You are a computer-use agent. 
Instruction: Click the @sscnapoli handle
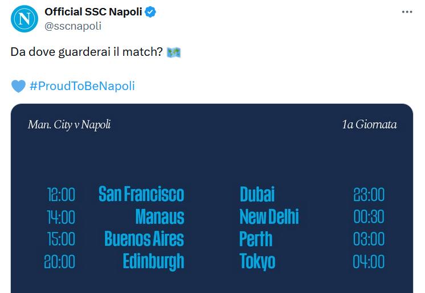(x=73, y=26)
